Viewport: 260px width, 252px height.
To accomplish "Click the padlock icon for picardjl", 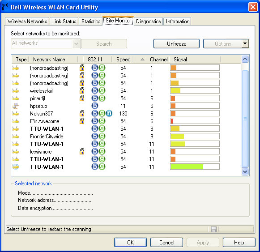I will (x=81, y=98).
